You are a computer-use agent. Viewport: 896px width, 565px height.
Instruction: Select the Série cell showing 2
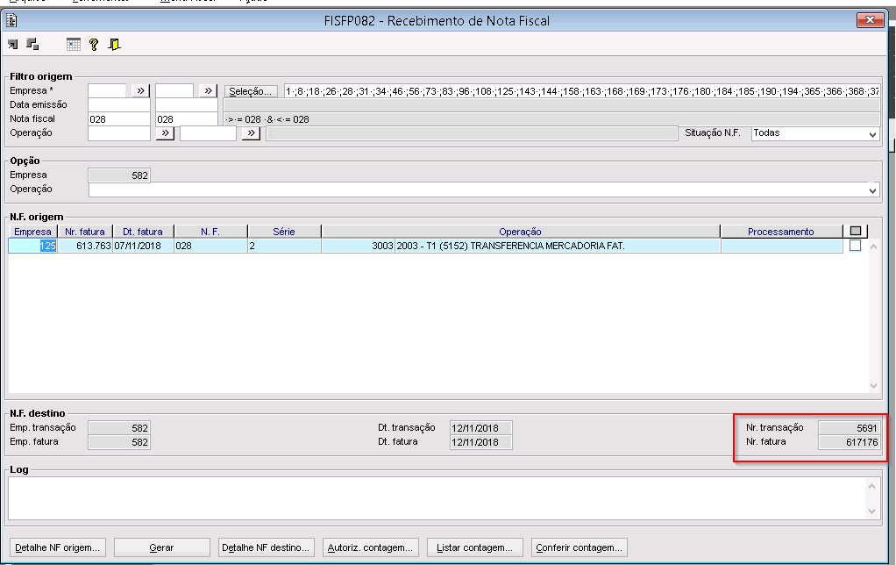(284, 246)
